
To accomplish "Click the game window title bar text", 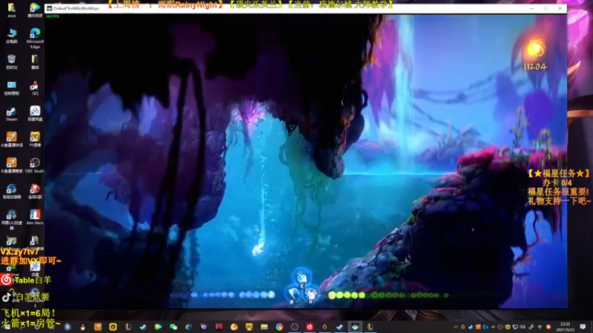I will 76,8.
